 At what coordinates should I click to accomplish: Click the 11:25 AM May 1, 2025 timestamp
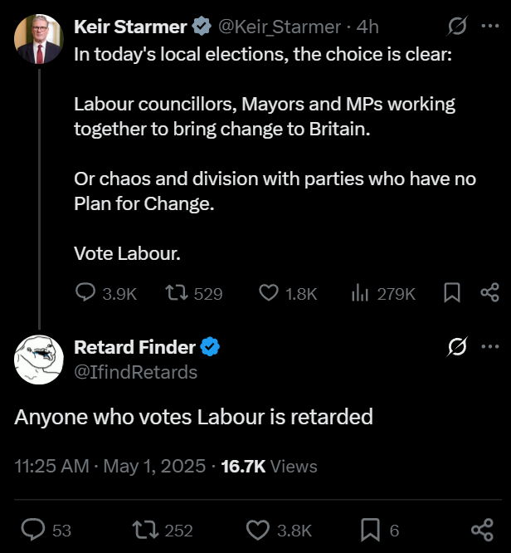pos(109,467)
